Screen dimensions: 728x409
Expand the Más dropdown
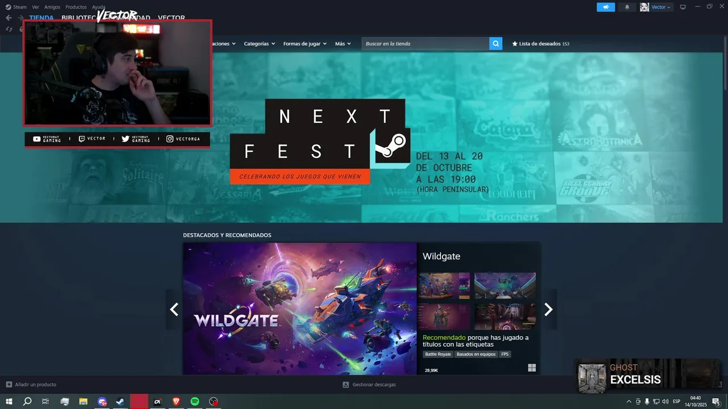[x=343, y=44]
